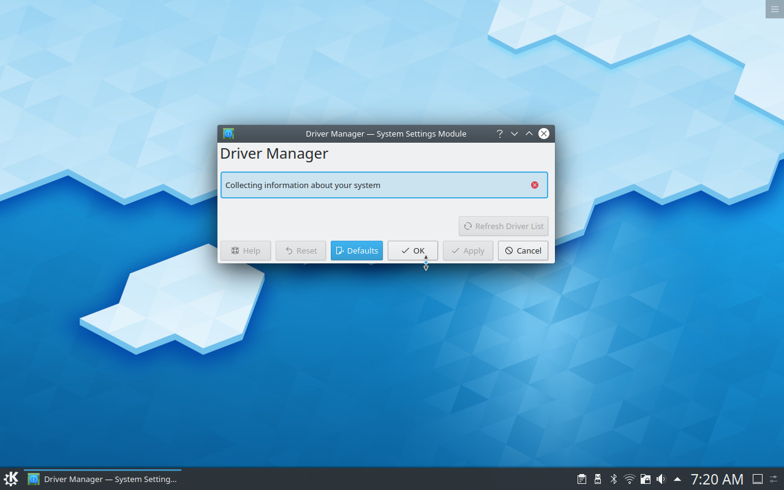Open context help question mark in title bar
Screen dimensions: 784x490
(x=499, y=134)
